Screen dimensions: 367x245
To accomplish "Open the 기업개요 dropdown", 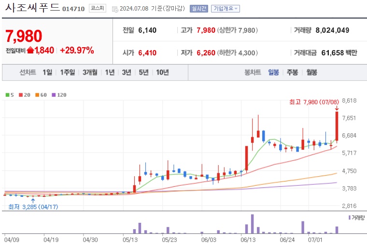I will (x=226, y=9).
